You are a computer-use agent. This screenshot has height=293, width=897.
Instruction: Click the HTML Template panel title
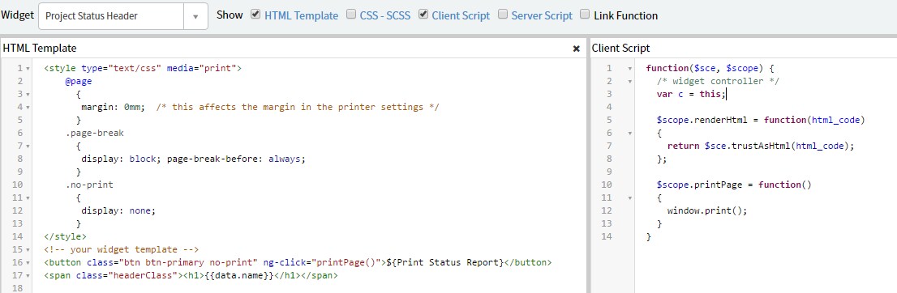[40, 49]
